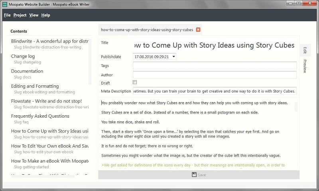Click the Contents heading
Viewport: 319px width, 191px height.
pyautogui.click(x=19, y=32)
